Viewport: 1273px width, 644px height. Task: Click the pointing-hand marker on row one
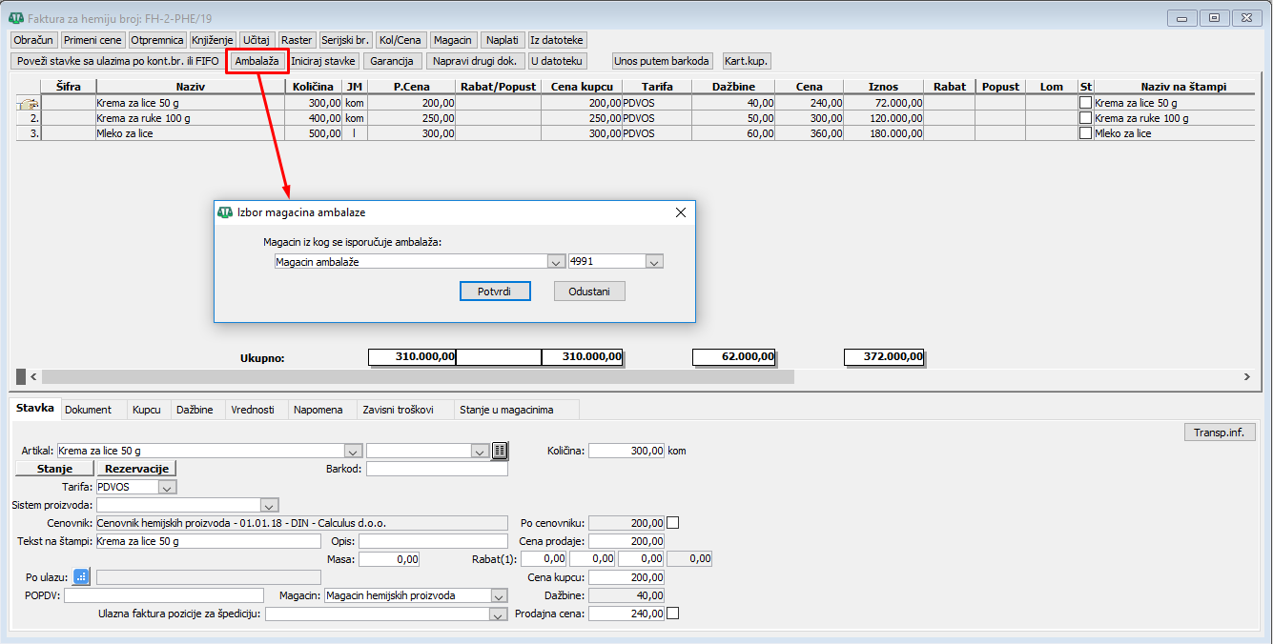click(28, 103)
